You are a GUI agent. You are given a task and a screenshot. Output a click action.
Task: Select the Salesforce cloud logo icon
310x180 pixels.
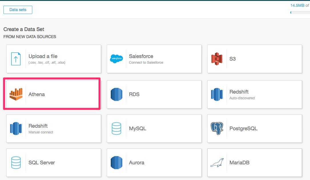coord(116,59)
